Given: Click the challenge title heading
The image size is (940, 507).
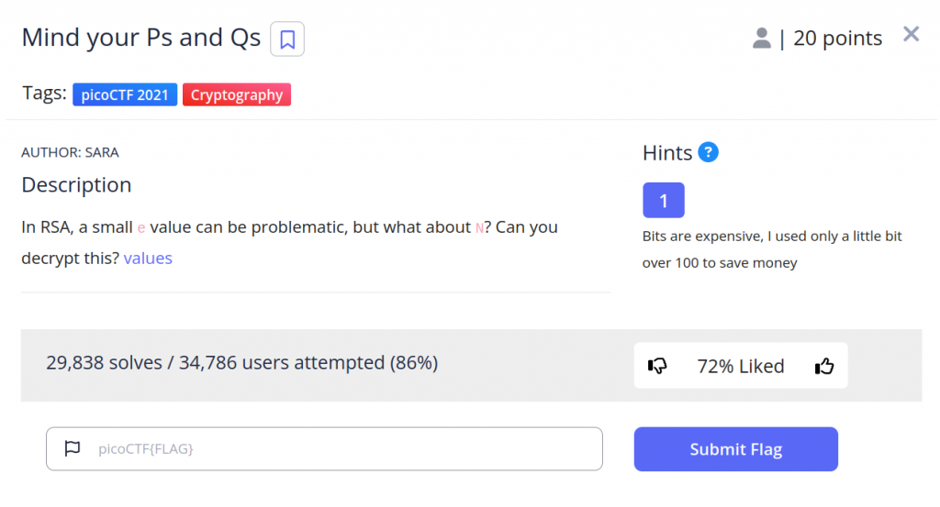Looking at the screenshot, I should click(140, 39).
